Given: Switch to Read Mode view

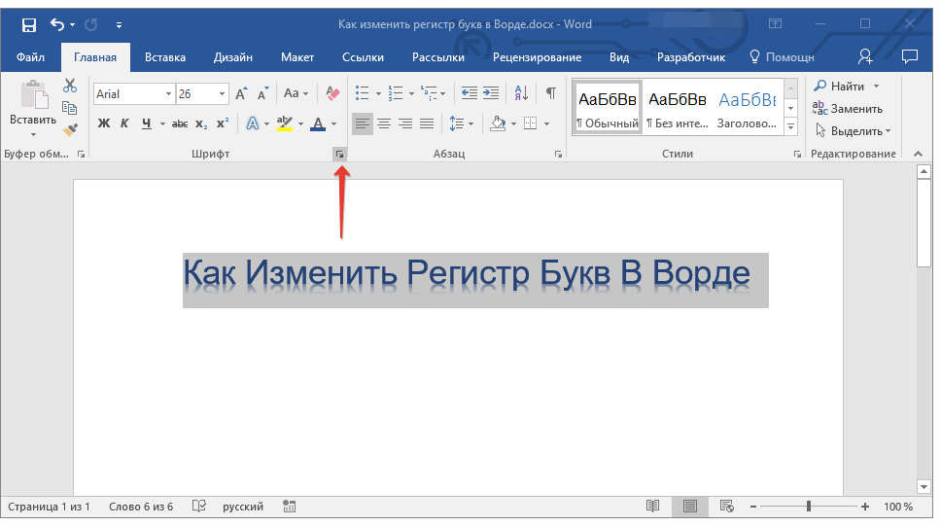Looking at the screenshot, I should 653,507.
